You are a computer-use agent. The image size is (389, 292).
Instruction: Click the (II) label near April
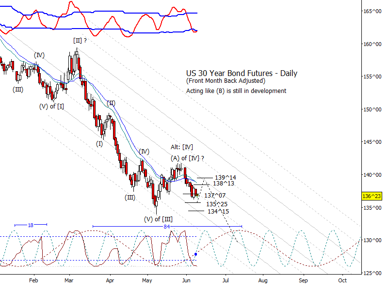pos(111,103)
